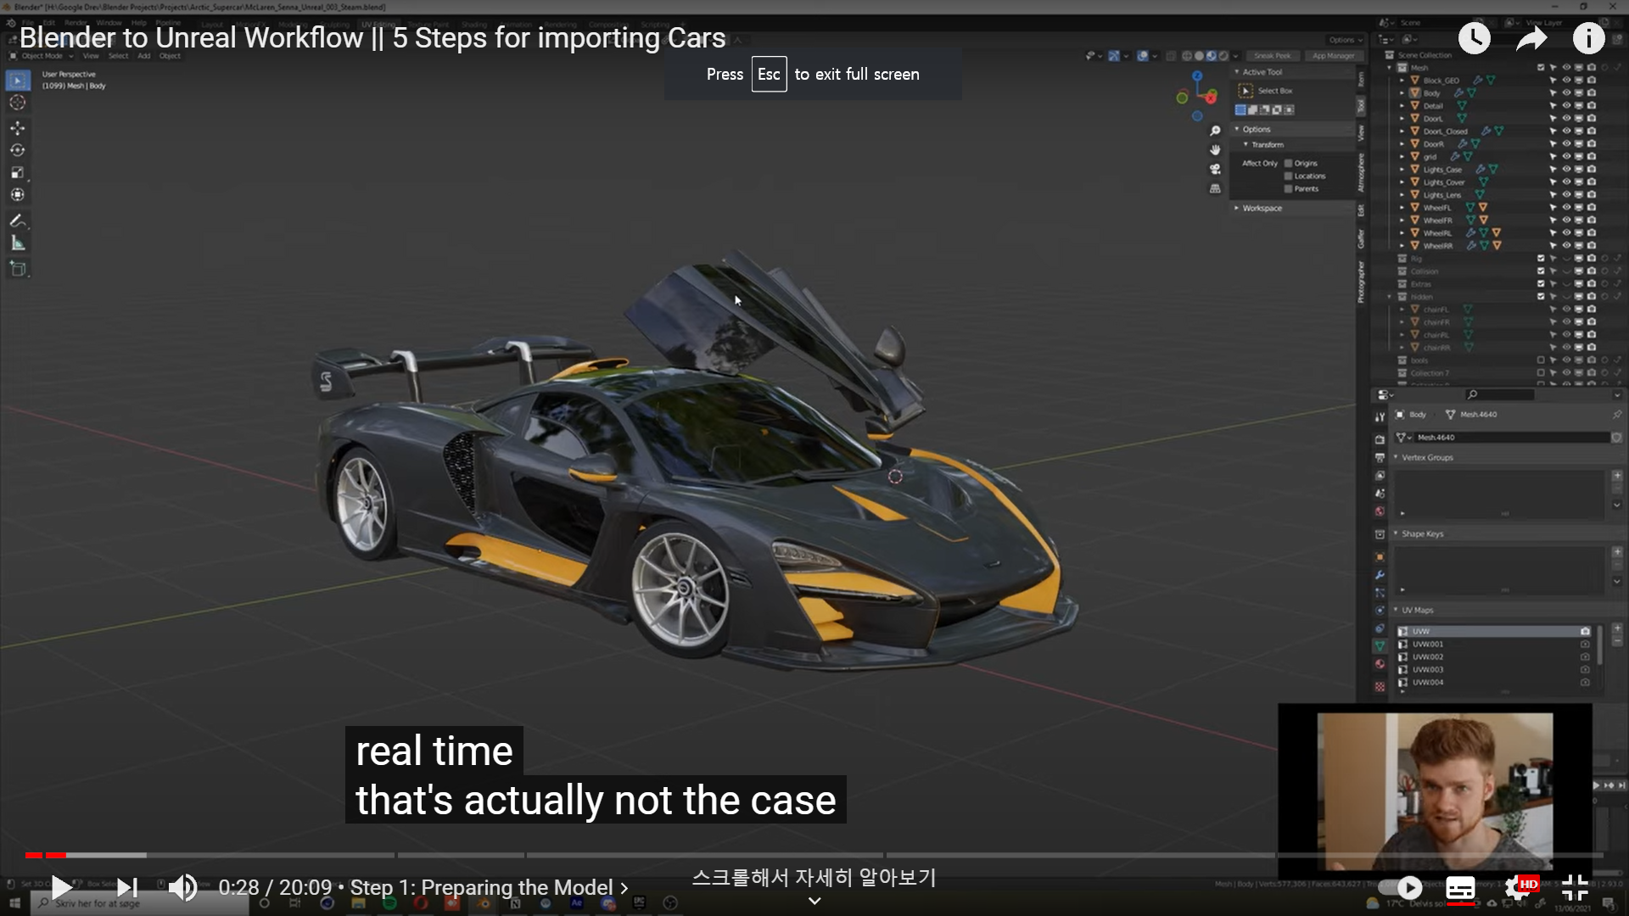The height and width of the screenshot is (916, 1629).
Task: Select the Add Cube tool
Action: click(18, 269)
